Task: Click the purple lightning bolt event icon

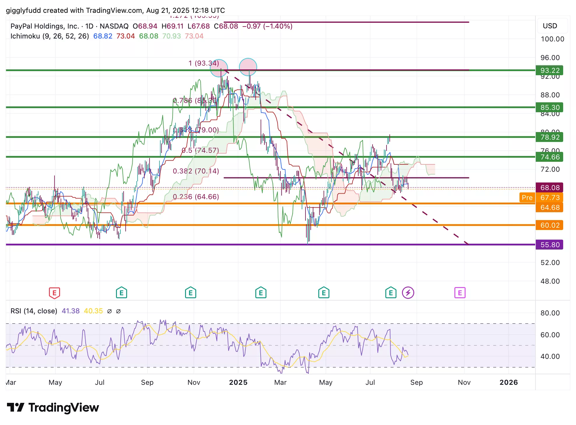Action: pos(408,293)
